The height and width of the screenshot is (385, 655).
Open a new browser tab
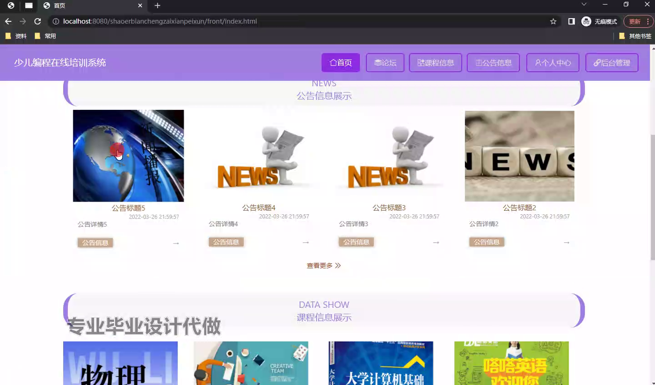point(157,5)
